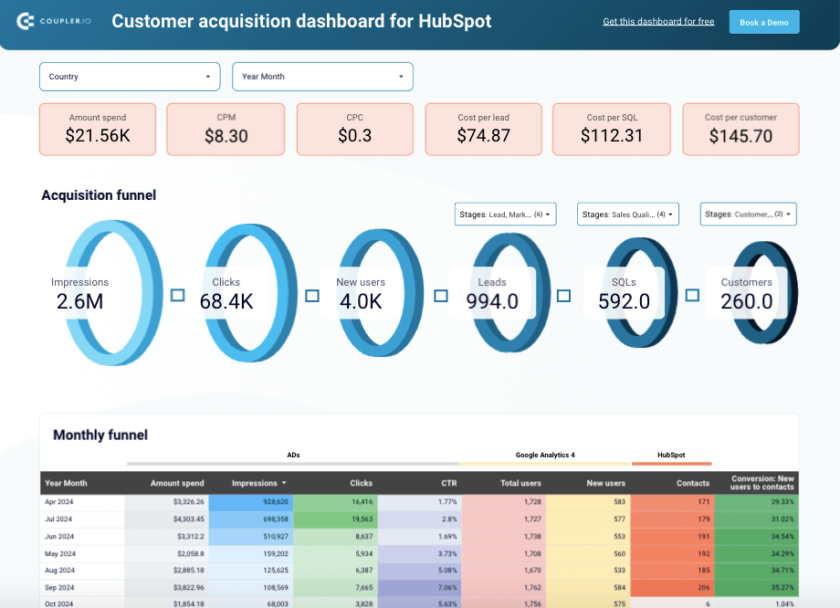The height and width of the screenshot is (608, 840).
Task: Click the 19,563 clicks cell
Action: pyautogui.click(x=335, y=519)
